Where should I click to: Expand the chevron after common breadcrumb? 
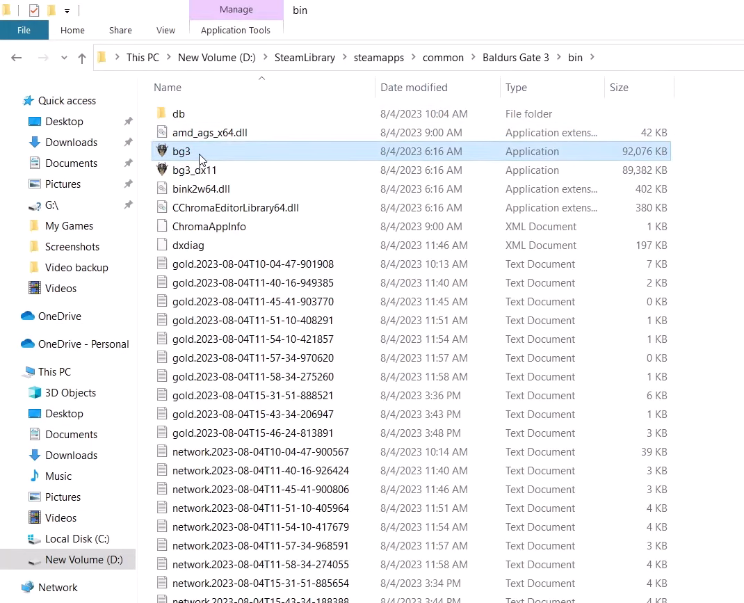473,57
